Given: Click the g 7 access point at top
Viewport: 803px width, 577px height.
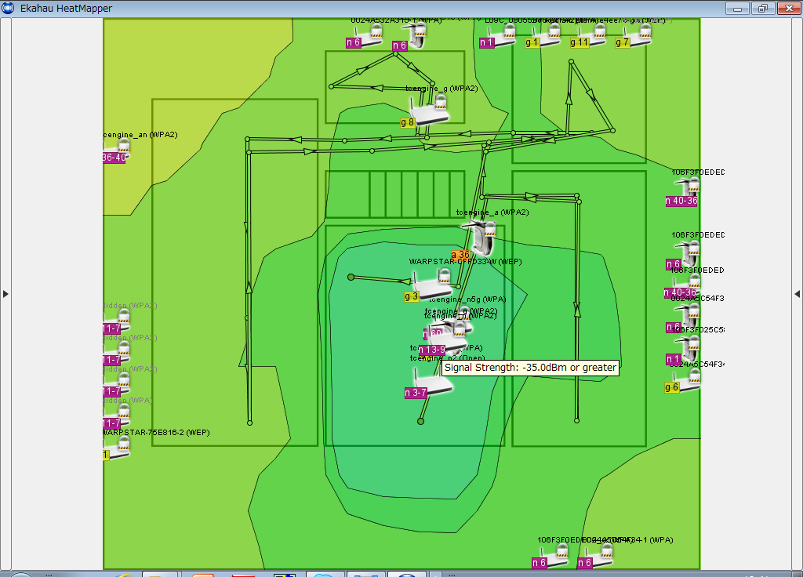Looking at the screenshot, I should [x=638, y=36].
